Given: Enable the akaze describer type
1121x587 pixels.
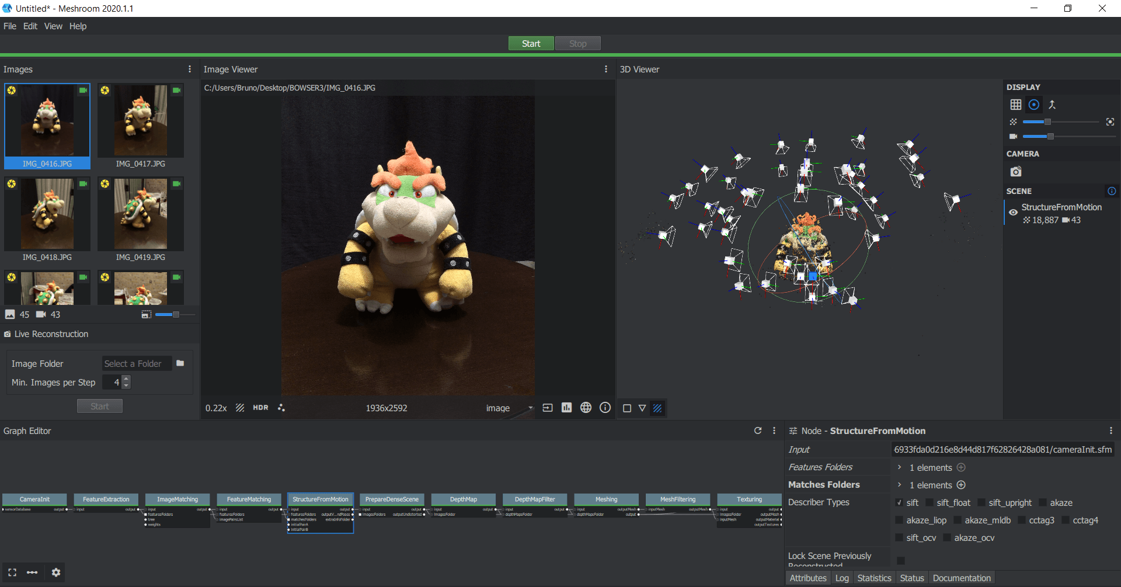Looking at the screenshot, I should tap(1043, 502).
